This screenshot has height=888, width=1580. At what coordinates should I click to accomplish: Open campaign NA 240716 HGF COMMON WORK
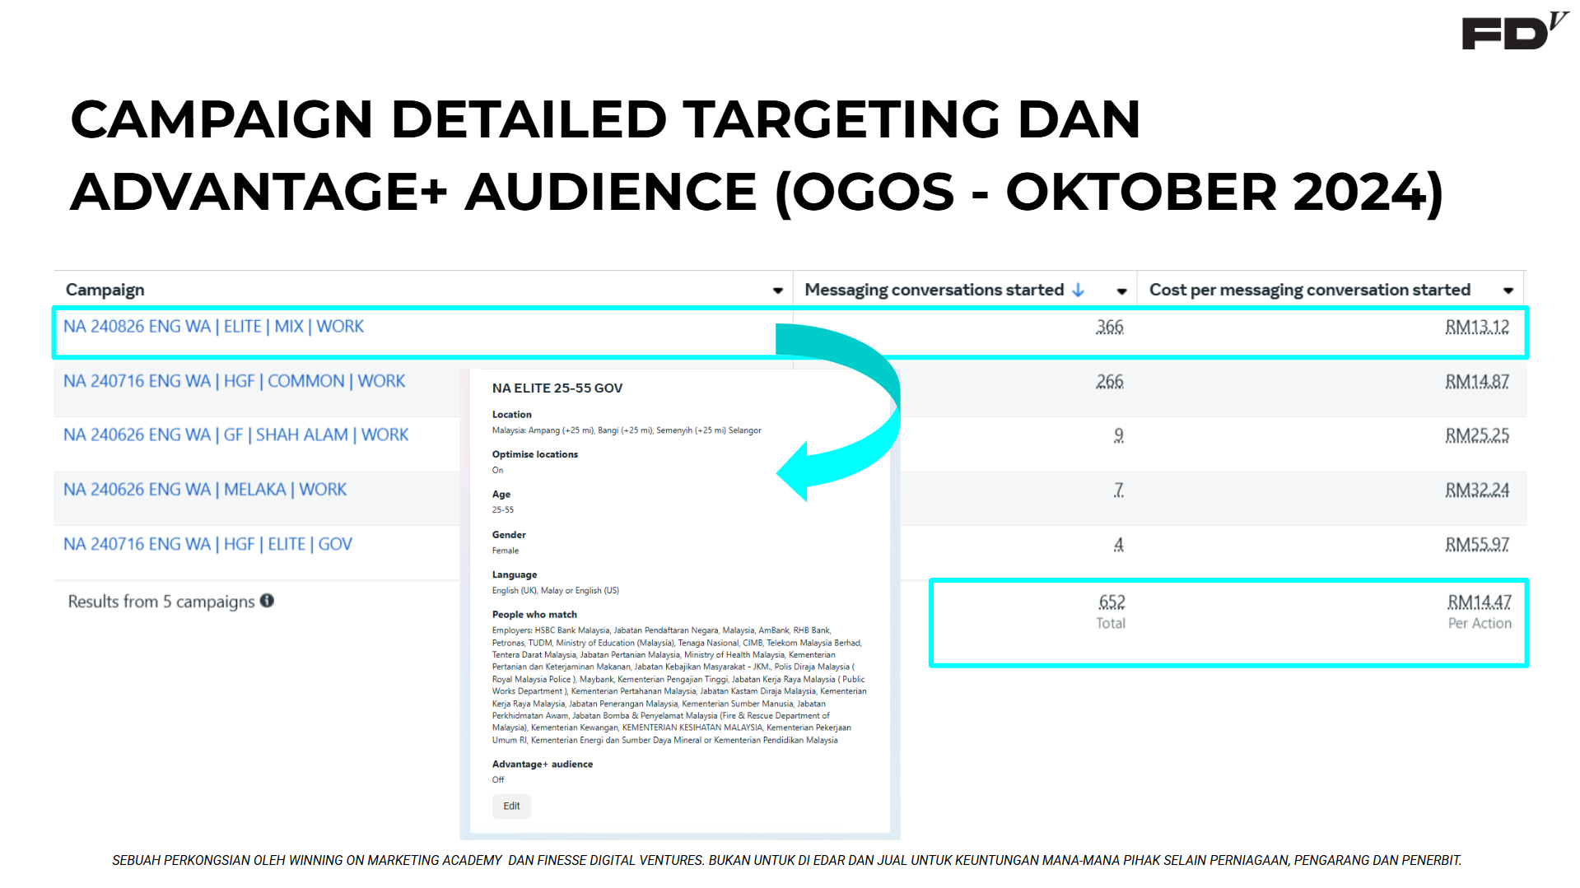pos(234,381)
